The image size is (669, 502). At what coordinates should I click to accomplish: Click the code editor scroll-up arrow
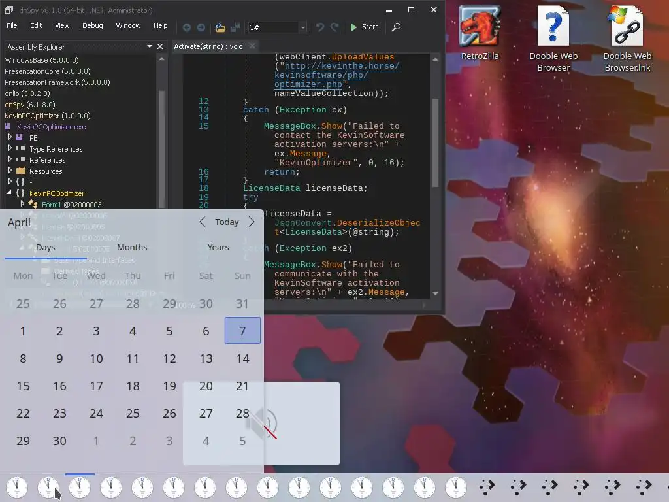[x=435, y=59]
